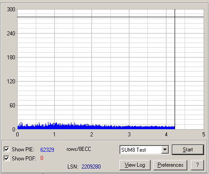This screenshot has width=209, height=174.
Task: Click the LSN value 2209280
Action: pos(91,167)
